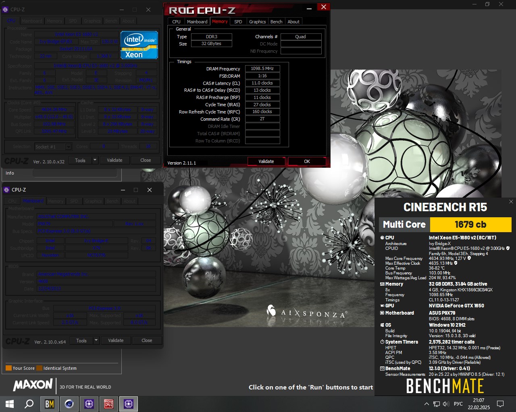Image resolution: width=516 pixels, height=412 pixels.
Task: Open taskbar Search magnifier
Action: coord(29,404)
